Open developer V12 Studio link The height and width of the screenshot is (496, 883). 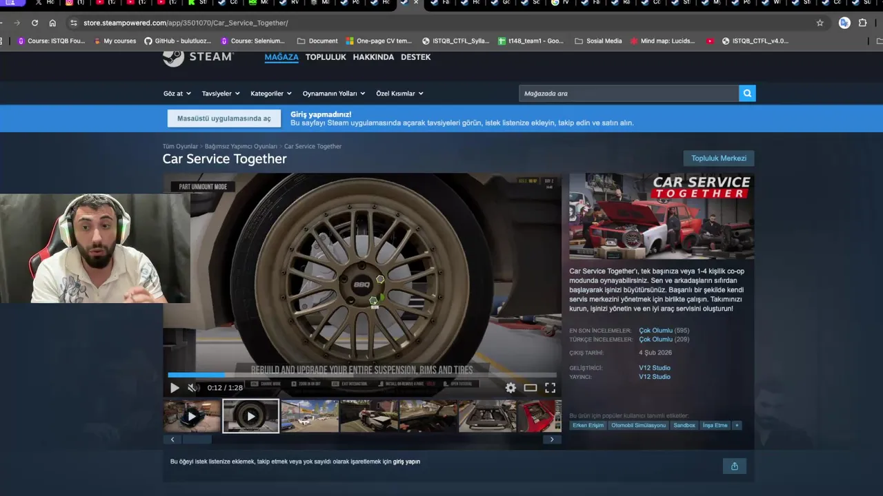pos(655,368)
